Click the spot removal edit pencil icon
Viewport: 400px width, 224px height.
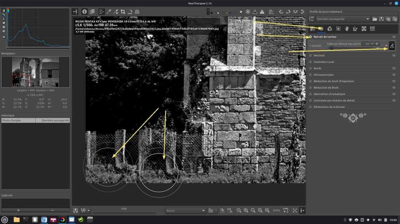[x=392, y=46]
